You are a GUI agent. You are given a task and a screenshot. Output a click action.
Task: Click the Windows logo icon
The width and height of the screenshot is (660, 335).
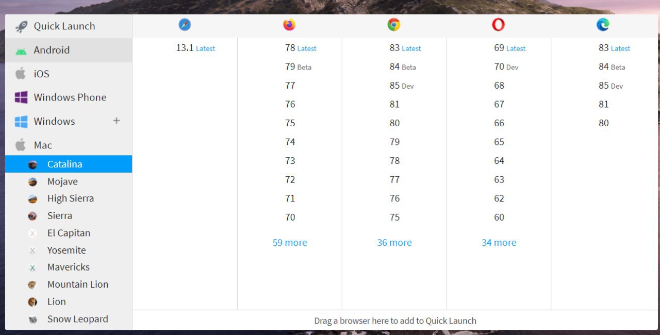[x=21, y=122]
